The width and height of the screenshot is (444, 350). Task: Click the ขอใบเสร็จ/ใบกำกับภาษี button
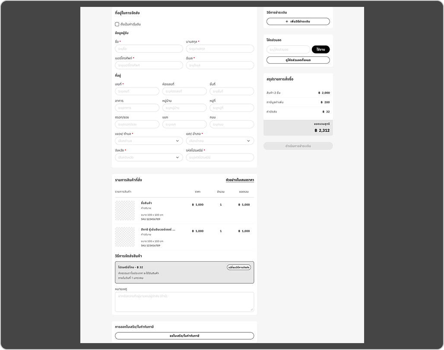click(184, 336)
